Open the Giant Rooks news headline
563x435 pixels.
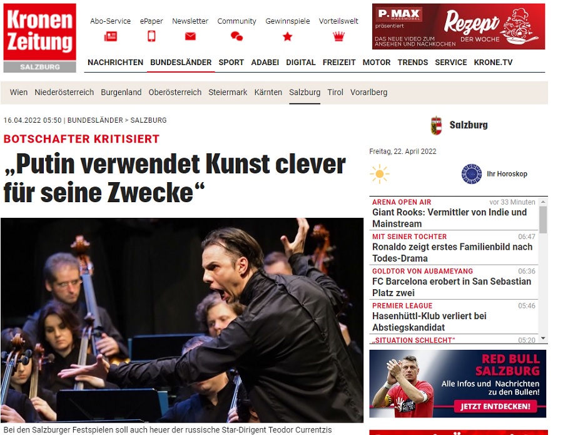click(449, 218)
